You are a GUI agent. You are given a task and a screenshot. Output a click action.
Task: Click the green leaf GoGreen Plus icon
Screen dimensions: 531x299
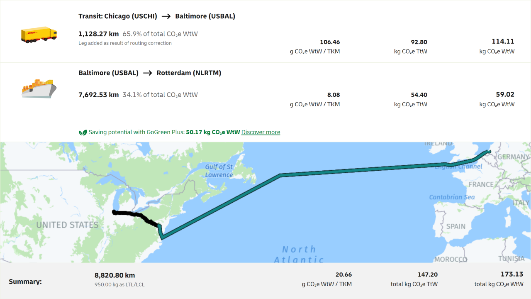(82, 132)
